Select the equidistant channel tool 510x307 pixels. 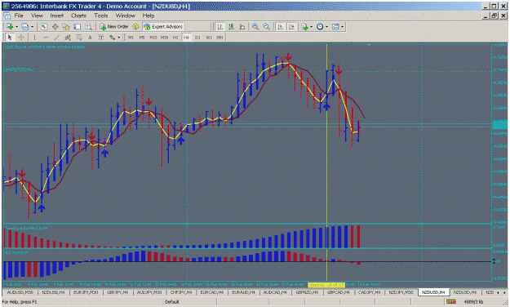tap(68, 38)
